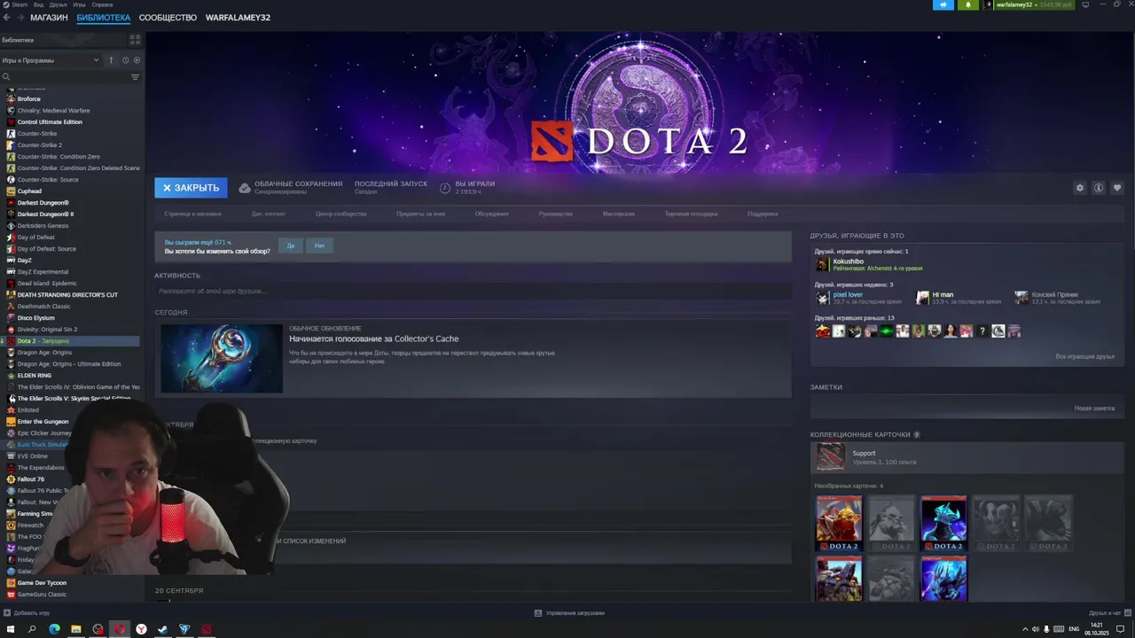Open File Explorer from the taskbar

tap(76, 629)
